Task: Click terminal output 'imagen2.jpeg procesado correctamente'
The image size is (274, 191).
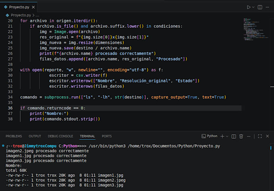Action: tap(47, 151)
